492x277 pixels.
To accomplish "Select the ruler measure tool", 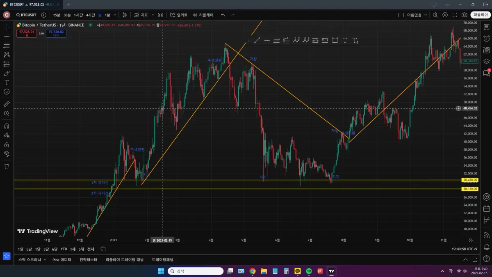I will coord(7,104).
